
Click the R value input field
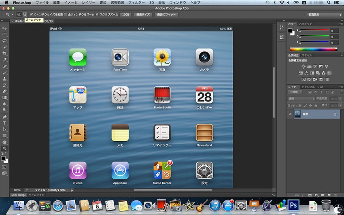334,31
